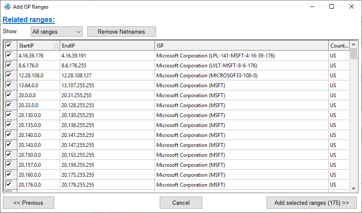This screenshot has width=362, height=213.
Task: Toggle the select-all header checkbox
Action: coord(9,45)
